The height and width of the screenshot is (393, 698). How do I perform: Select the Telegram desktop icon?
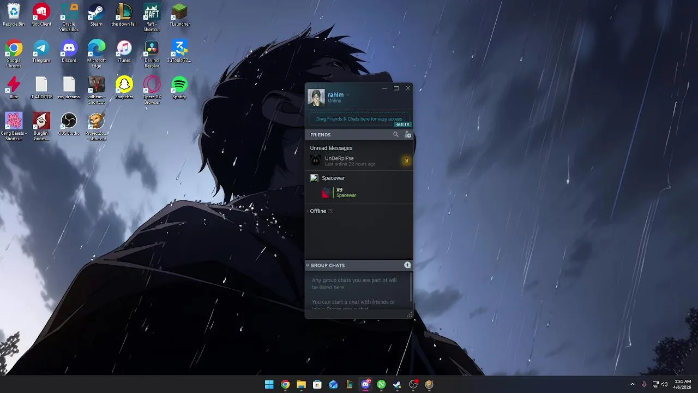41,51
